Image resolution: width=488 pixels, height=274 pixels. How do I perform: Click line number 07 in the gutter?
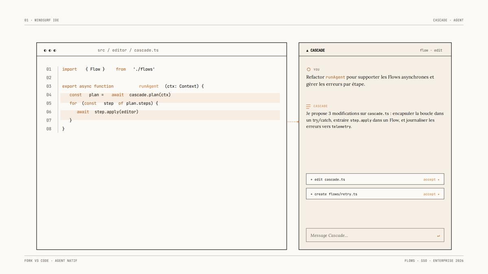[49, 121]
